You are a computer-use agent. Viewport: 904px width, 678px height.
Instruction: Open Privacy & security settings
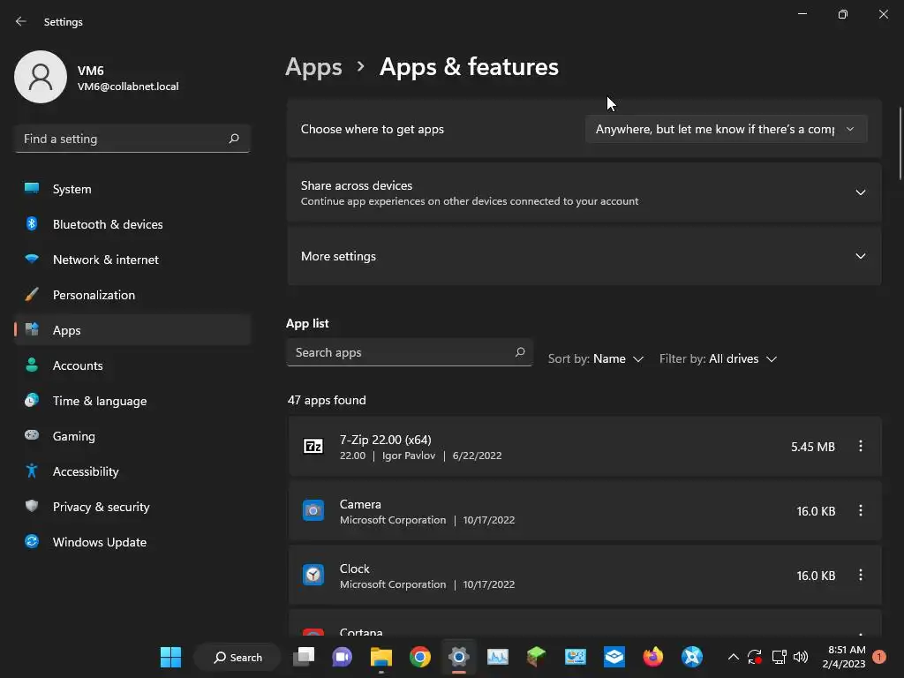click(132, 507)
